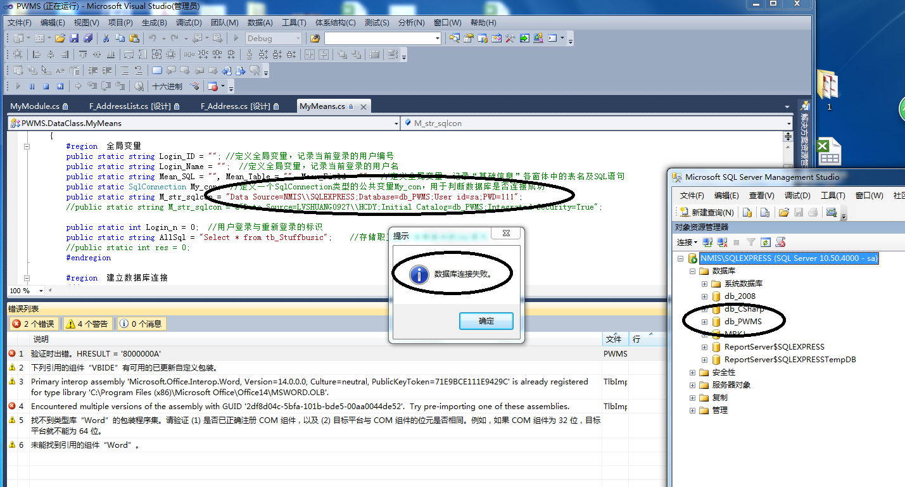This screenshot has width=905, height=487.
Task: Click the toolbar search combo box
Action: [383, 38]
